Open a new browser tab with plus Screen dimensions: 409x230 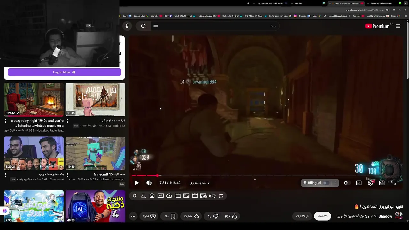(x=248, y=3)
